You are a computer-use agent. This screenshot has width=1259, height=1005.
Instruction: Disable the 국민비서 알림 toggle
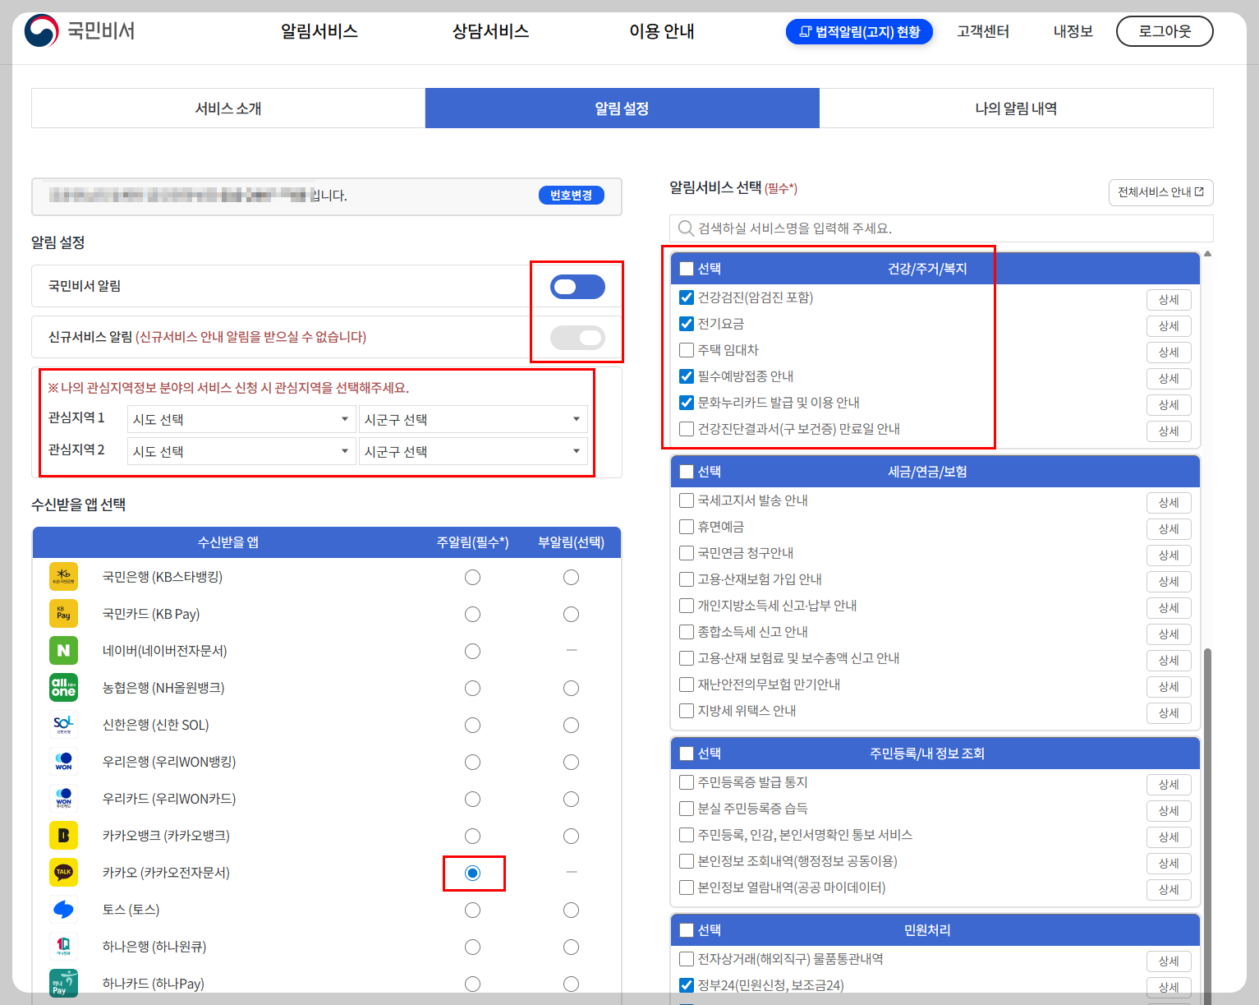(577, 286)
